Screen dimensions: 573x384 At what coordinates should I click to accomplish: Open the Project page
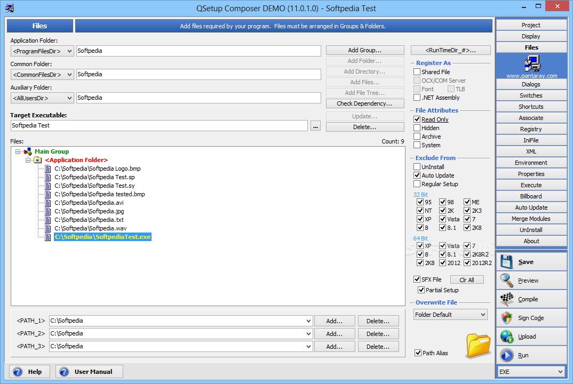(x=531, y=25)
